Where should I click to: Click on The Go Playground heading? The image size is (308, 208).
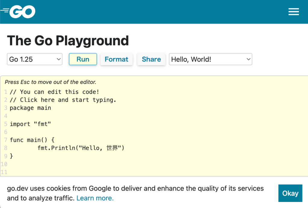[x=68, y=41]
